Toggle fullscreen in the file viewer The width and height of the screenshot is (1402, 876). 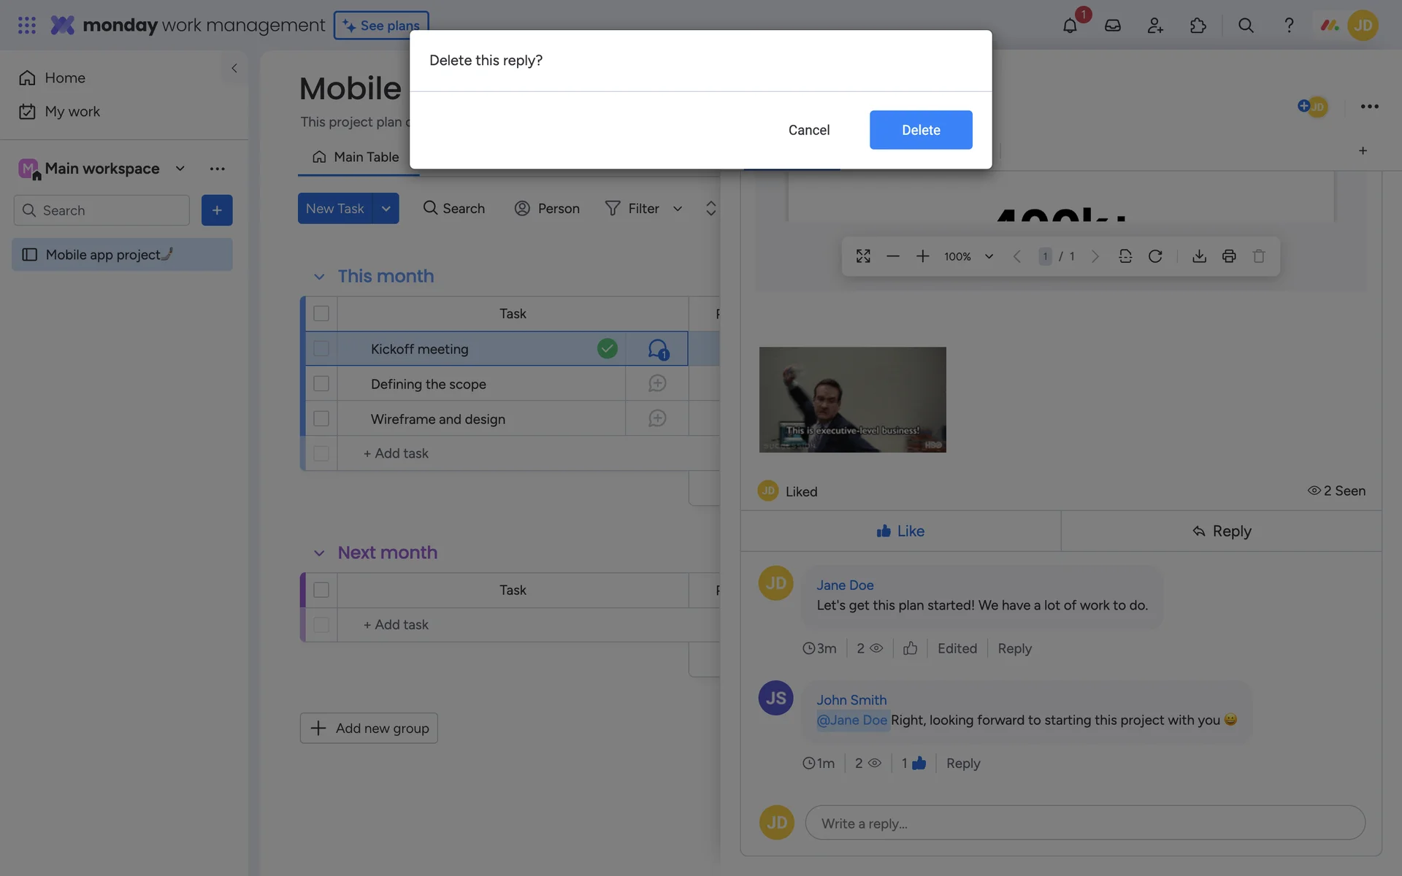(x=863, y=256)
